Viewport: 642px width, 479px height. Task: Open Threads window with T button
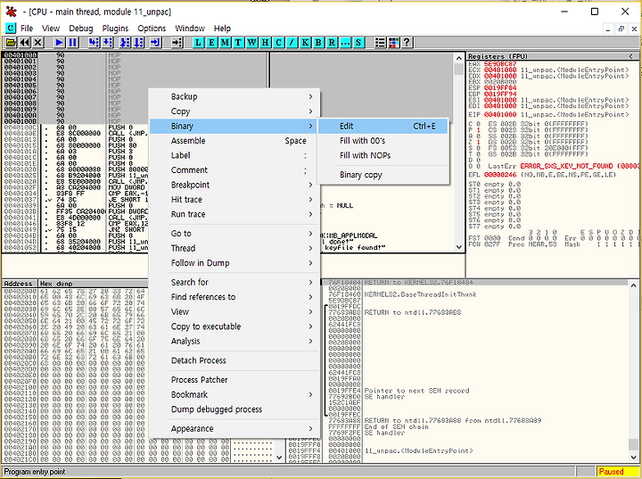point(238,42)
